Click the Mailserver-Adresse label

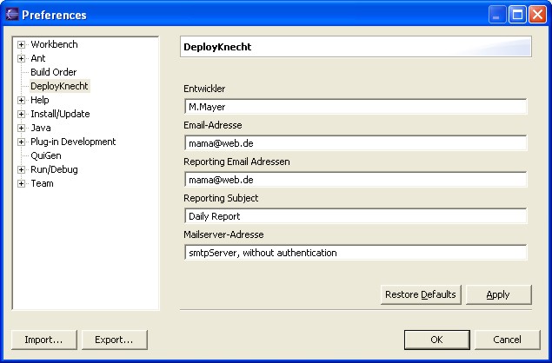click(223, 234)
